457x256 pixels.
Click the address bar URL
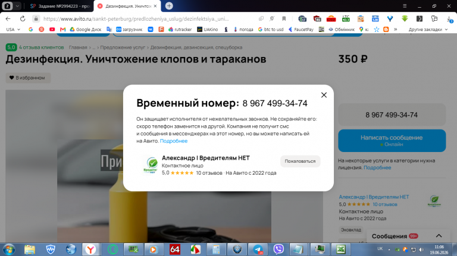(x=136, y=19)
